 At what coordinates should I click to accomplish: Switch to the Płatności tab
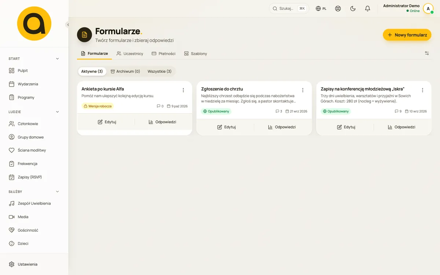pos(164,54)
